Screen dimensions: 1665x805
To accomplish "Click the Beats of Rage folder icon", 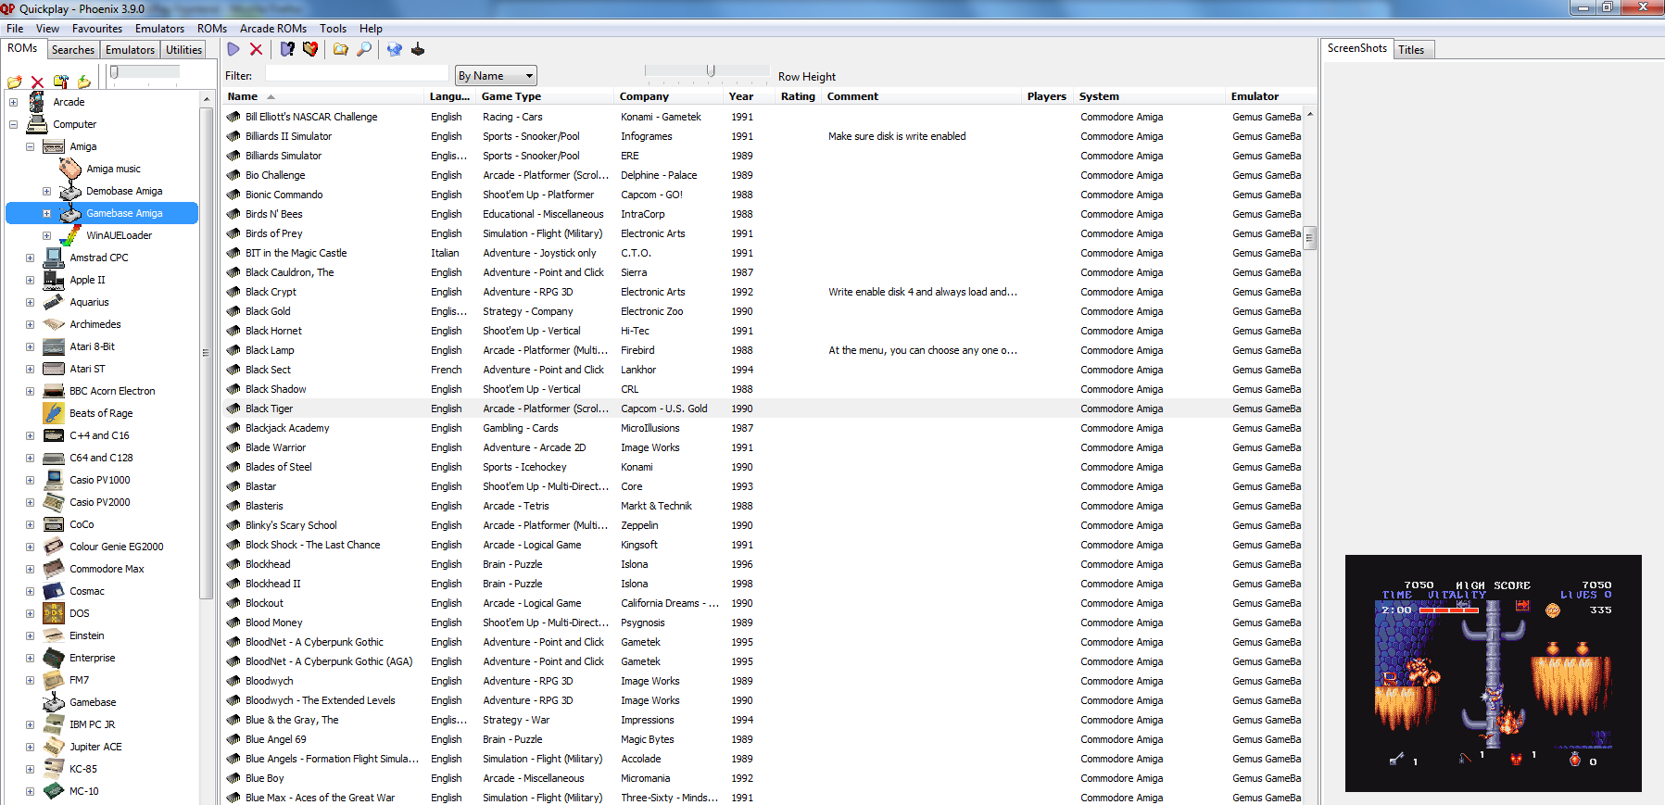I will click(54, 413).
